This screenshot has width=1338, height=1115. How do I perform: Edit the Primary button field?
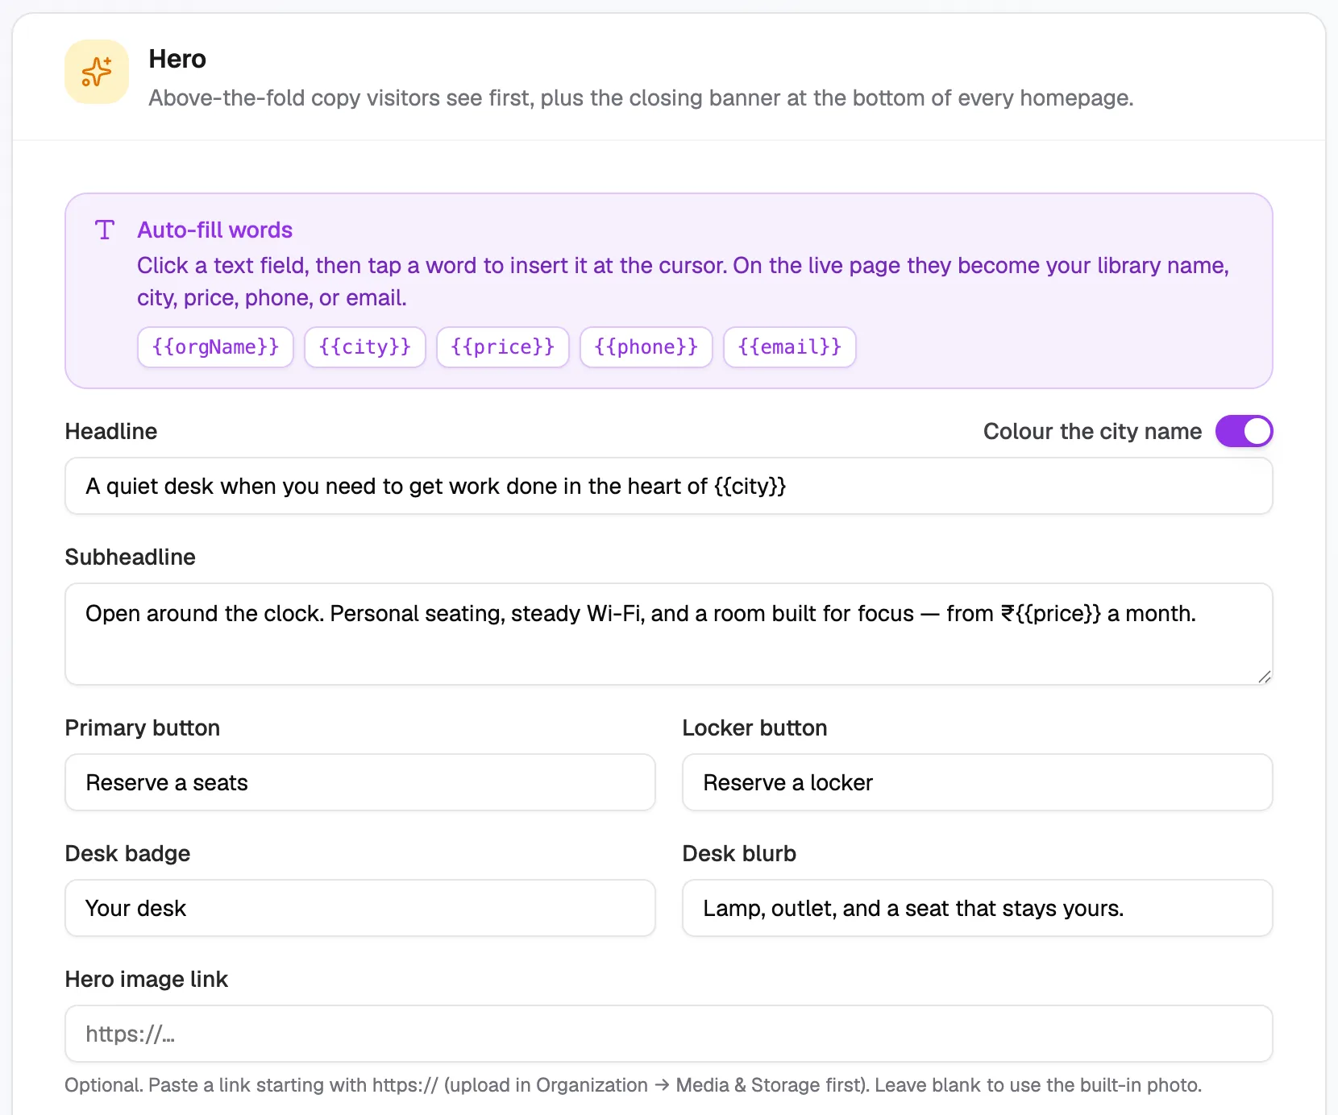[x=360, y=782]
